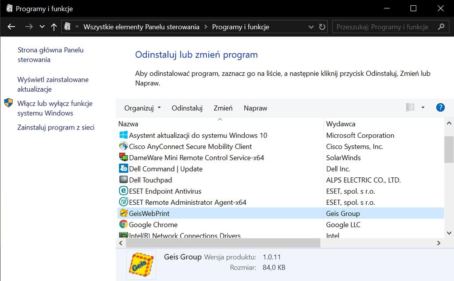Open Wyświetl zainstalowane aktualizacje link
This screenshot has width=454, height=281.
[x=53, y=84]
